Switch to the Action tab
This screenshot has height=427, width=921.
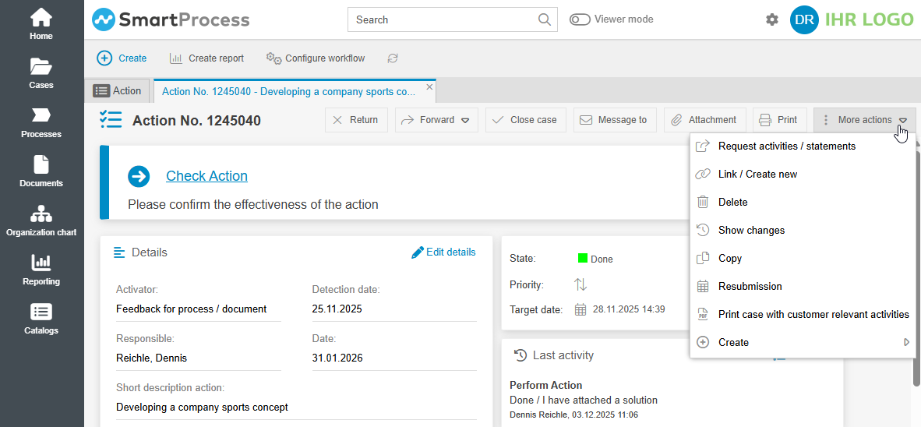pyautogui.click(x=118, y=91)
